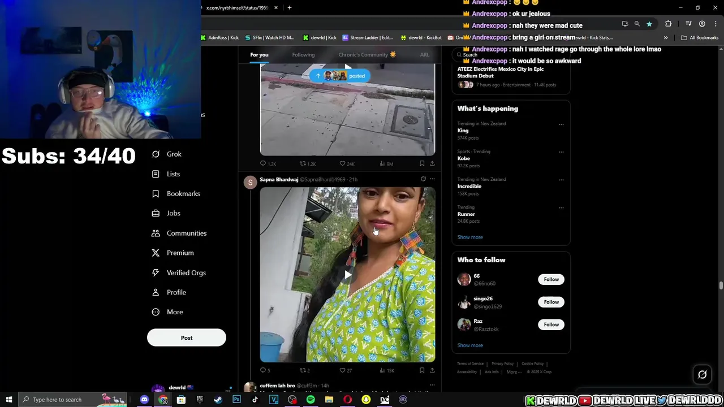
Task: Open the Kobe trending topic
Action: [463, 158]
